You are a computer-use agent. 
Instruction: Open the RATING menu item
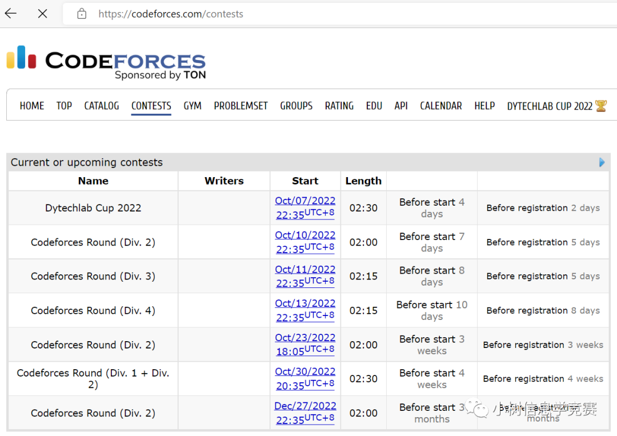[x=339, y=106]
